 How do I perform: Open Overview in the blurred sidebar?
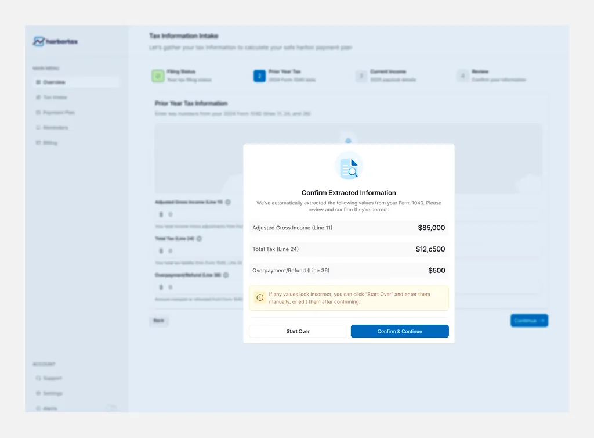tap(76, 82)
